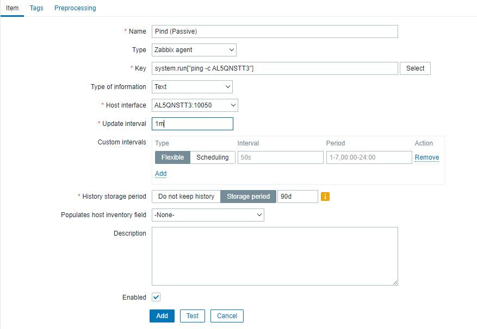
Task: Remove the custom interval row
Action: [x=427, y=157]
